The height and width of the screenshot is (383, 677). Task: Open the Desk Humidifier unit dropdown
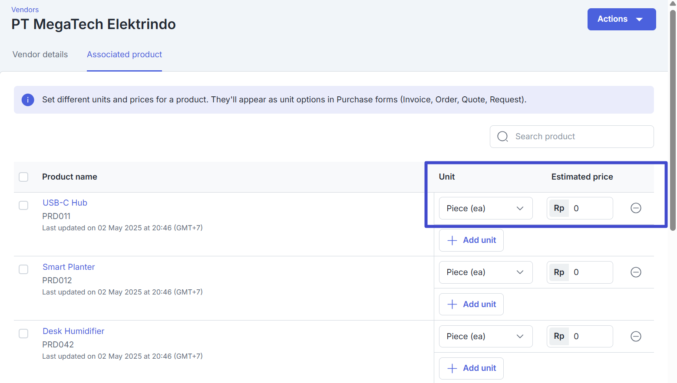(x=485, y=337)
